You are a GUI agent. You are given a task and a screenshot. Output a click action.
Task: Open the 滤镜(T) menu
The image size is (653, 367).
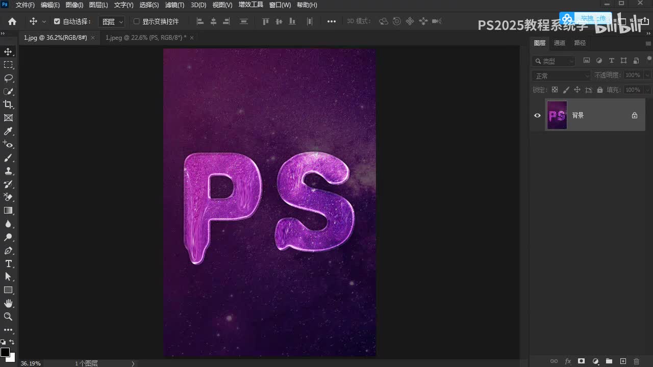point(174,5)
